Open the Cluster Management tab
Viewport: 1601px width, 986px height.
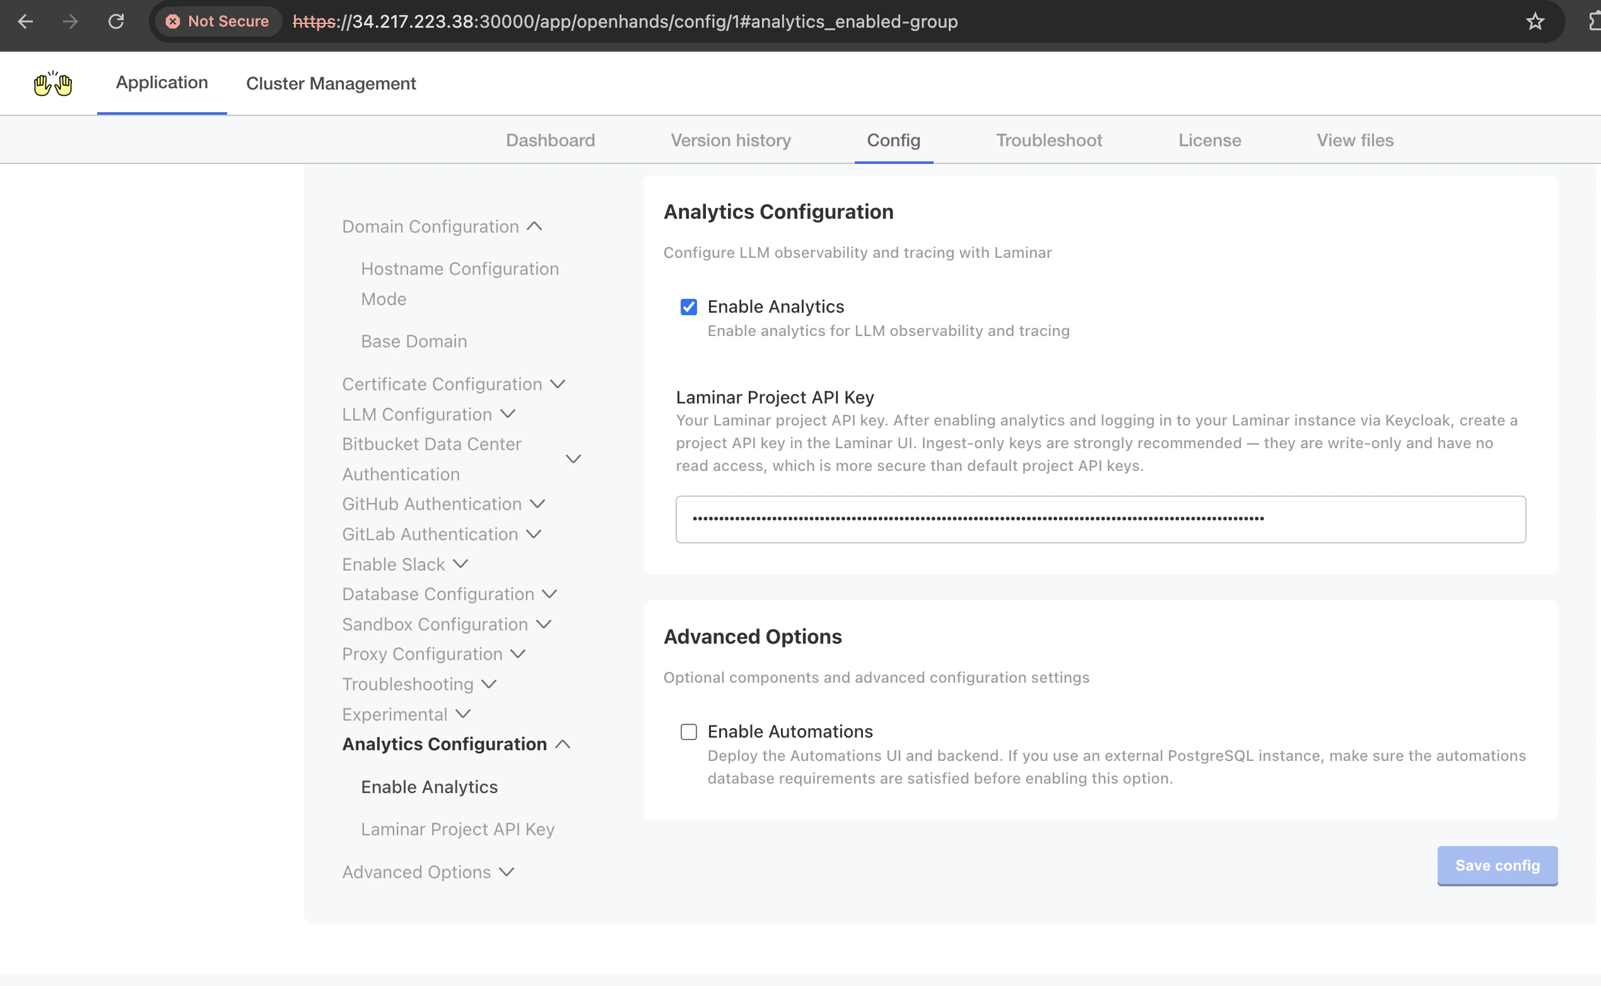click(x=331, y=83)
